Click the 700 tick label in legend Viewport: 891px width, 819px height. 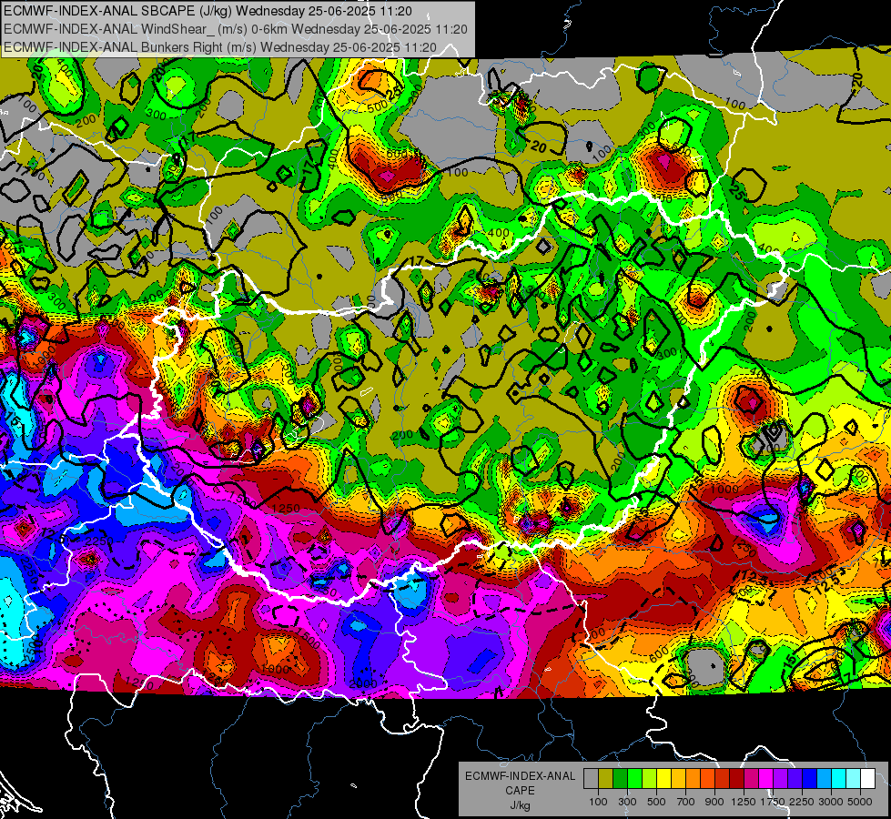pos(686,802)
